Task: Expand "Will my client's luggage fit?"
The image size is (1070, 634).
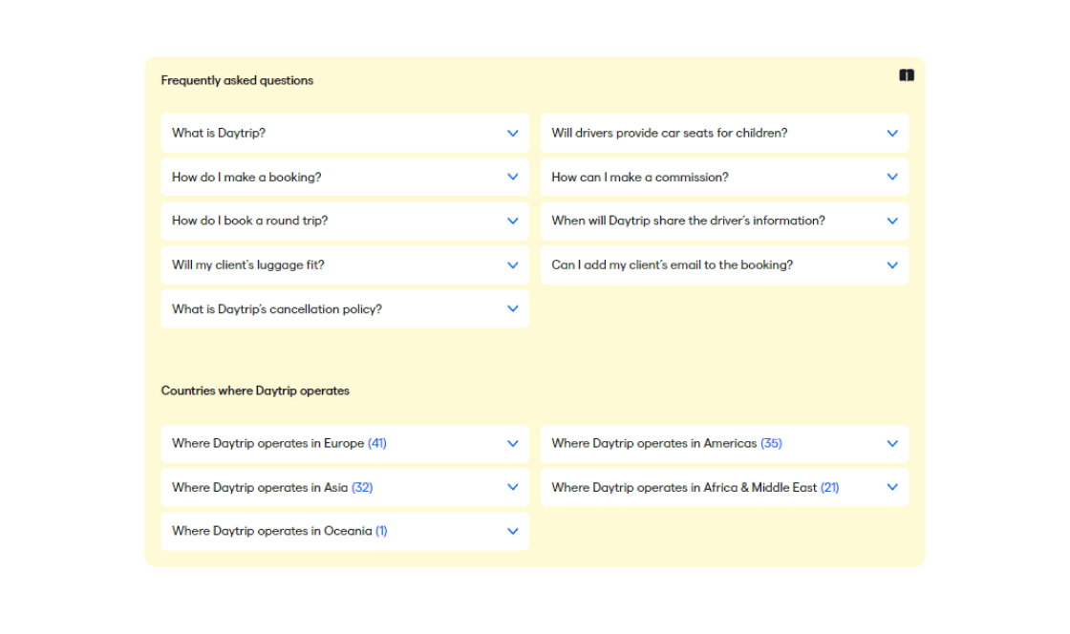Action: click(345, 265)
